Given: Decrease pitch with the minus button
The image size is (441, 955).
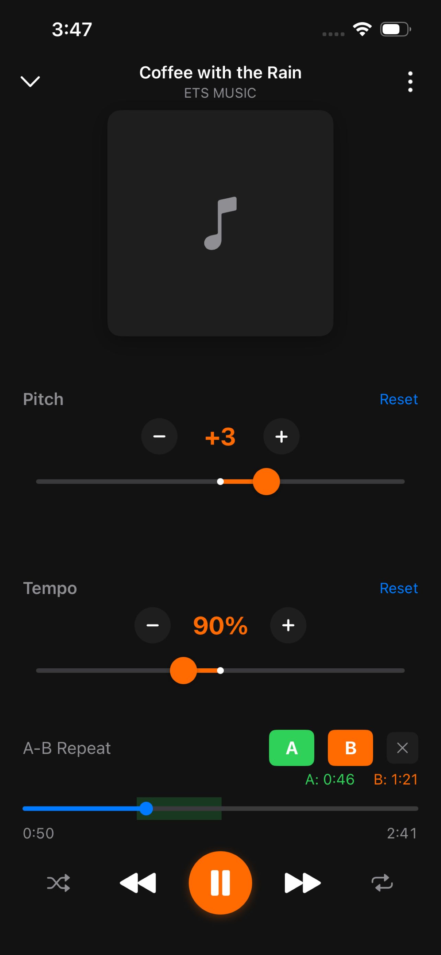Looking at the screenshot, I should (159, 436).
